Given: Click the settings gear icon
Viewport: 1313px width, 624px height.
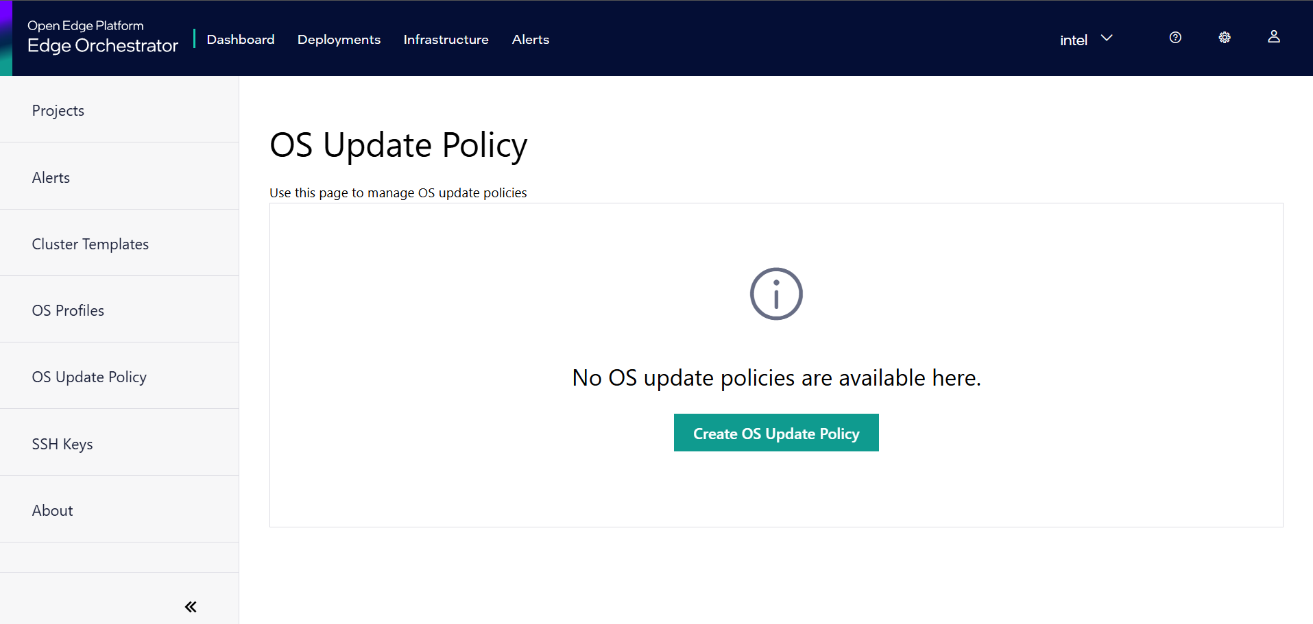Looking at the screenshot, I should [1225, 38].
